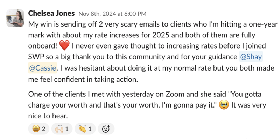The width and height of the screenshot is (280, 140).
Task: Click the line beginning "My win is sending"
Action: click(153, 24)
